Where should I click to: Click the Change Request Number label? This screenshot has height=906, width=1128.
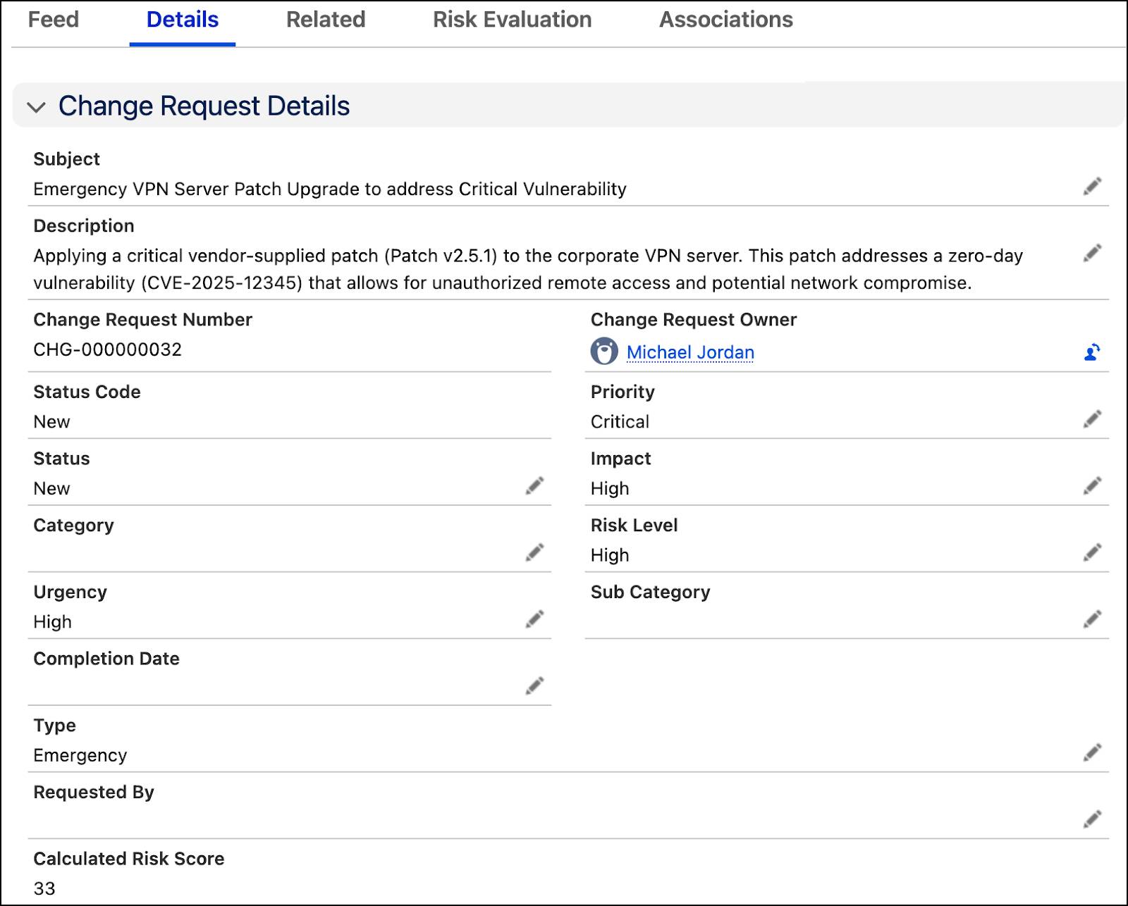click(142, 319)
